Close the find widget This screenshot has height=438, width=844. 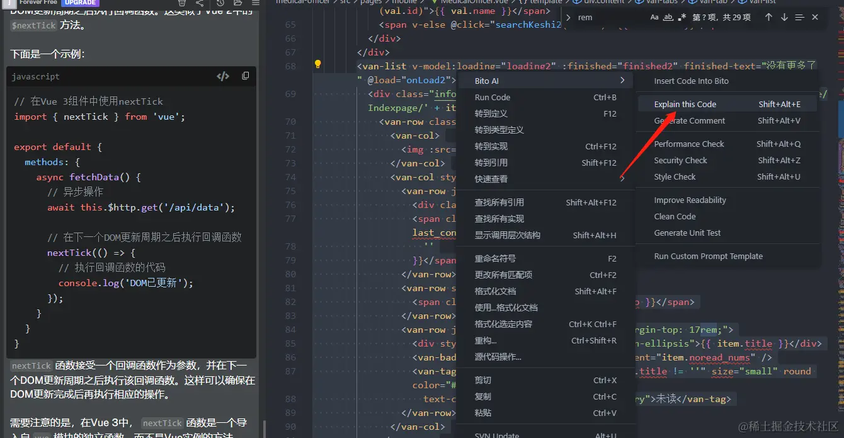(815, 17)
